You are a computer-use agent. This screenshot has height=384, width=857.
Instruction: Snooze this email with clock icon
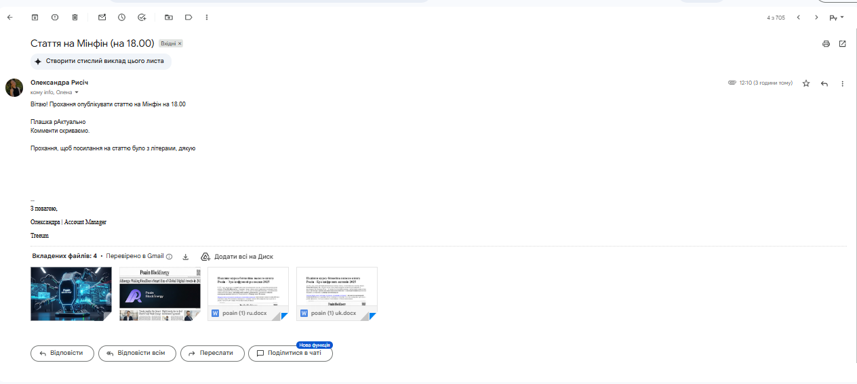tap(121, 17)
